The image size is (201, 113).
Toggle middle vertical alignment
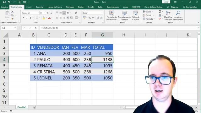[61, 13]
